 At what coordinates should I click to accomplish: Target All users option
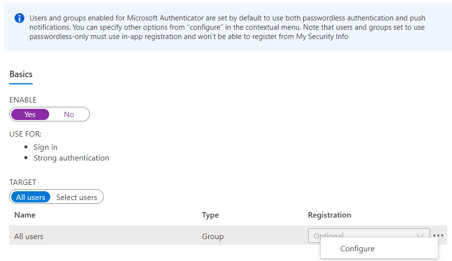point(30,197)
